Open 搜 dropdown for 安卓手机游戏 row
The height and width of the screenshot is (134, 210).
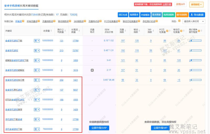click(37, 51)
